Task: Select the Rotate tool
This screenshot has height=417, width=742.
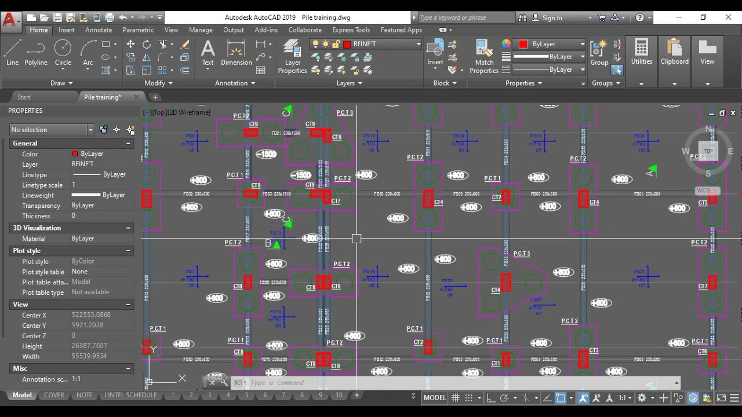Action: click(x=147, y=44)
